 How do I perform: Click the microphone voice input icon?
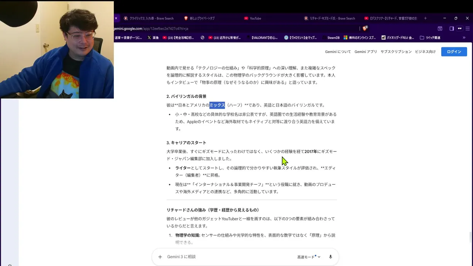(330, 257)
